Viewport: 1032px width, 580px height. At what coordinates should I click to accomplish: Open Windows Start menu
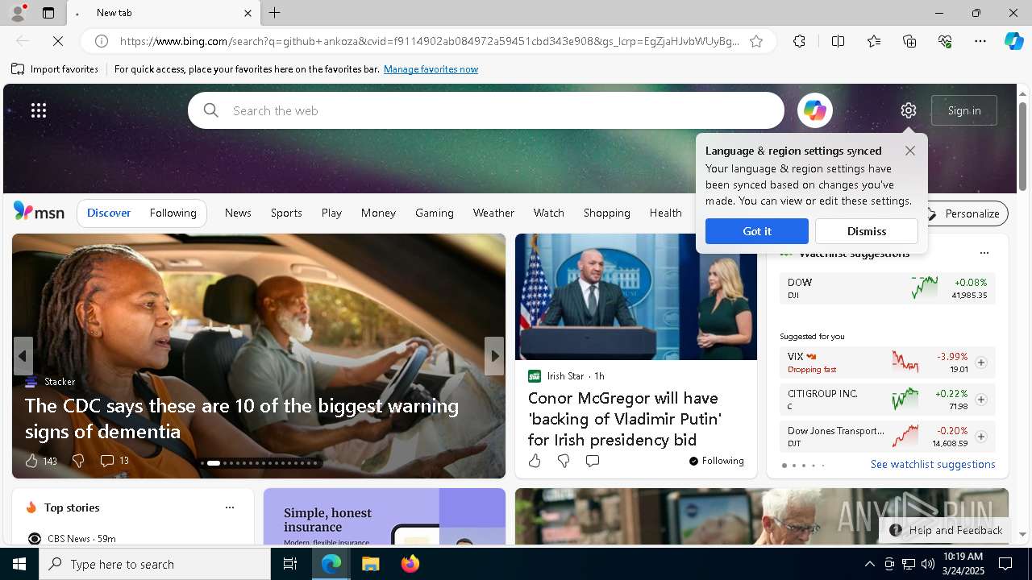19,564
